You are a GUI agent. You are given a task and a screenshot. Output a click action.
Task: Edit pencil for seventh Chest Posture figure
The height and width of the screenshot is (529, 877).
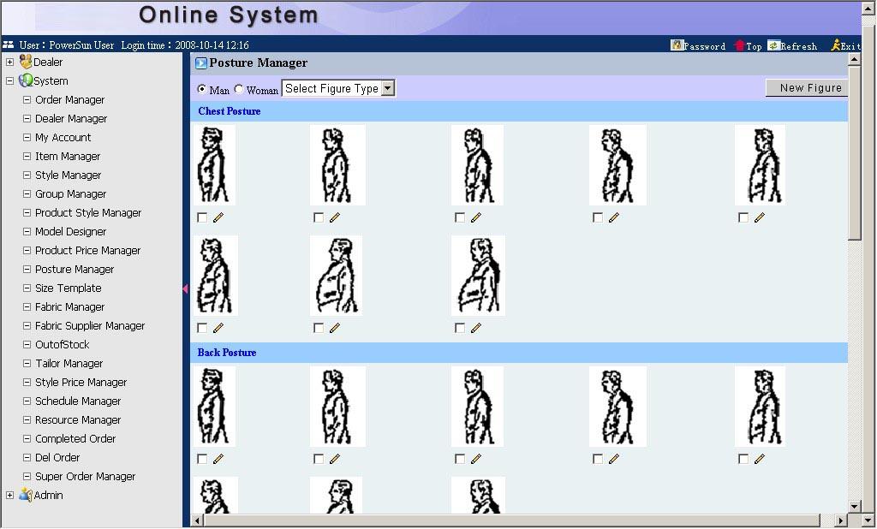(x=335, y=328)
